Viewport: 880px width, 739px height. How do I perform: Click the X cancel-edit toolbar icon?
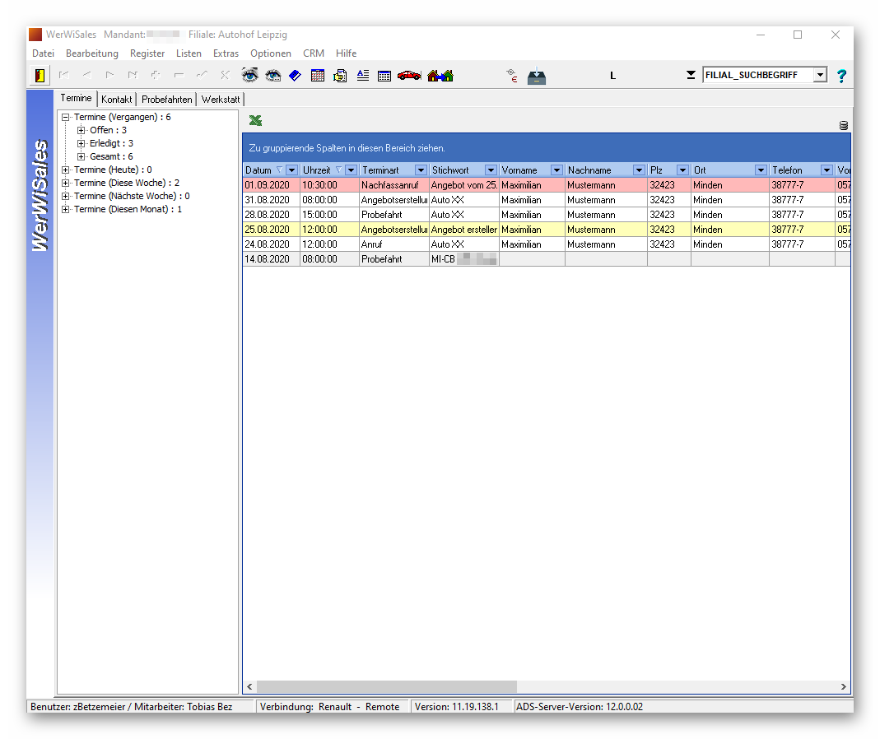[225, 75]
